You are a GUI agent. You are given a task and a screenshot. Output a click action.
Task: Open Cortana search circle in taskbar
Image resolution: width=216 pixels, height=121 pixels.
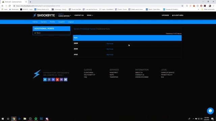(x=8, y=119)
